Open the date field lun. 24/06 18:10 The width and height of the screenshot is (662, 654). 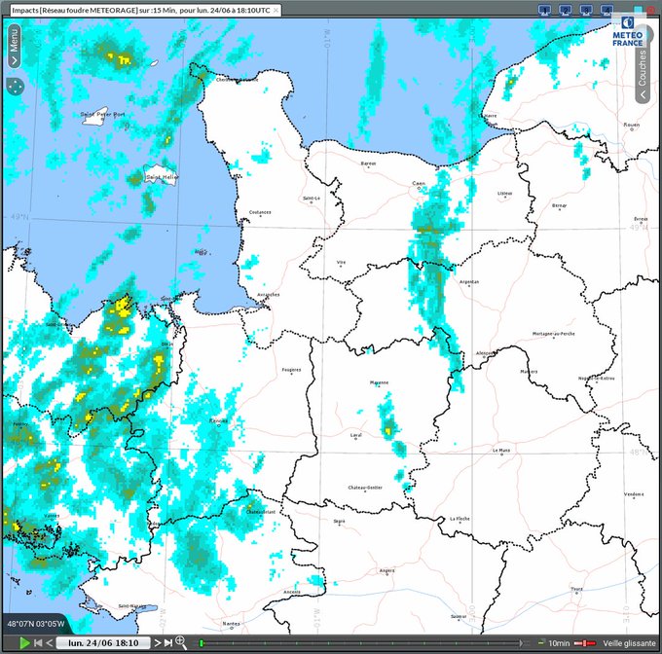coord(103,643)
